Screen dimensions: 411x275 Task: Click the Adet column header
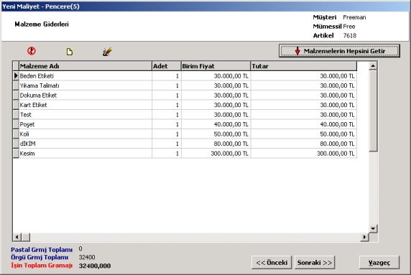(x=167, y=66)
